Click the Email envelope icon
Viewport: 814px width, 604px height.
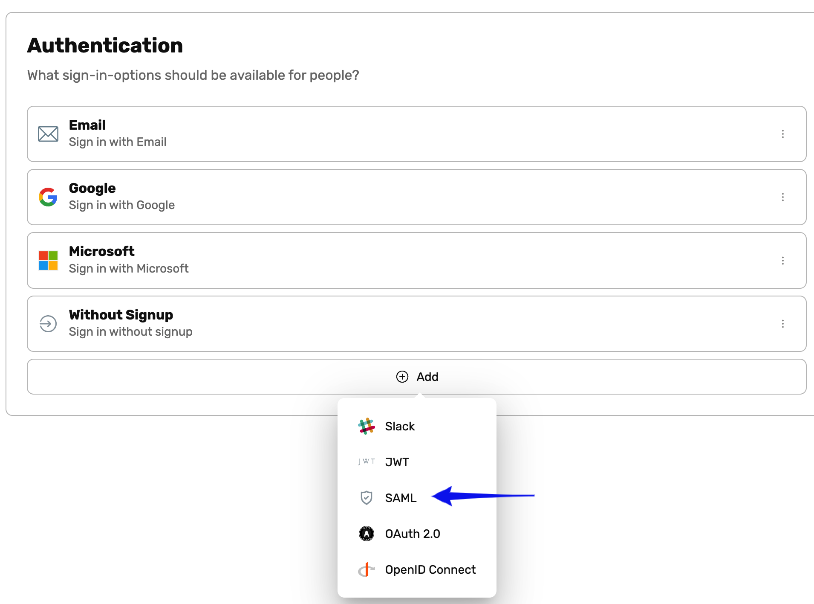tap(48, 134)
